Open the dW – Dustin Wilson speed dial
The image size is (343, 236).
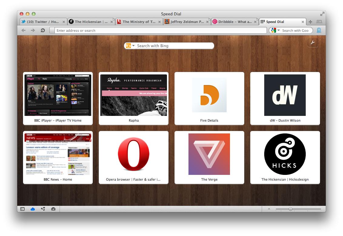coord(285,98)
